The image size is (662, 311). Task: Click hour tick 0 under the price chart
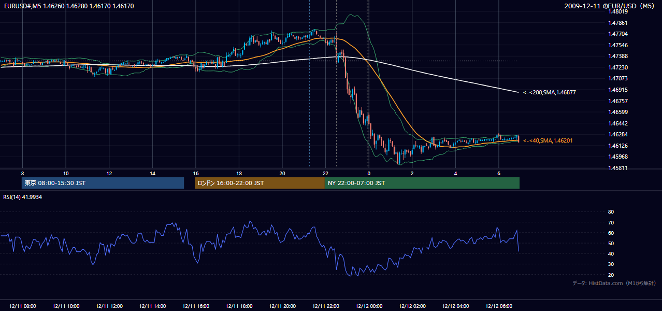click(x=369, y=173)
